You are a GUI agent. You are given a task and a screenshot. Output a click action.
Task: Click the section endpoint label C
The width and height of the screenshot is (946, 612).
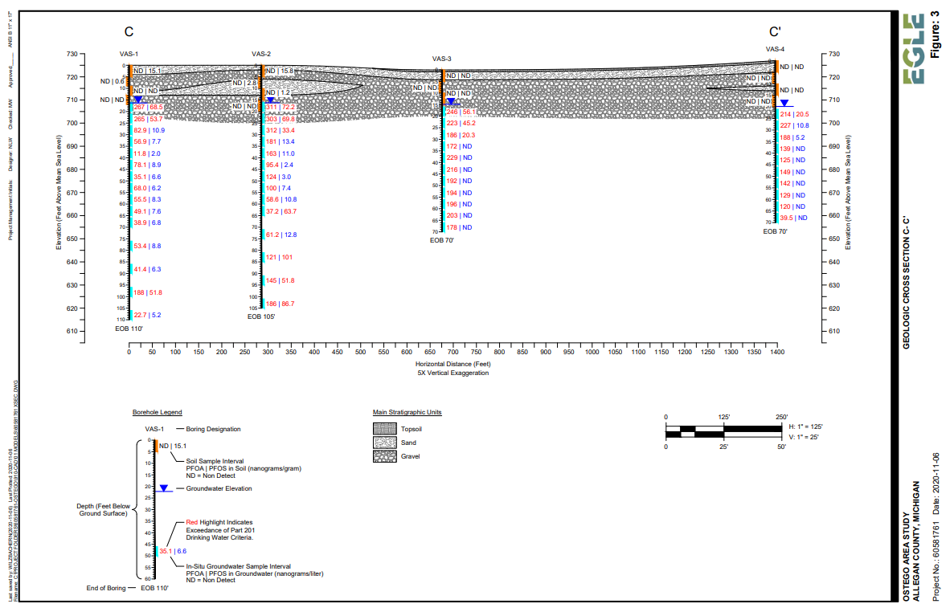coord(129,32)
